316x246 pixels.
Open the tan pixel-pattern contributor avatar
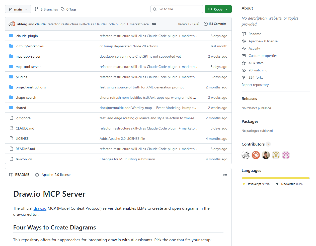point(276,155)
